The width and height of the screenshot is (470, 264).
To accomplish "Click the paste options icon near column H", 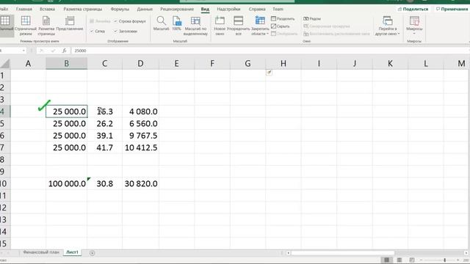I will [269, 73].
